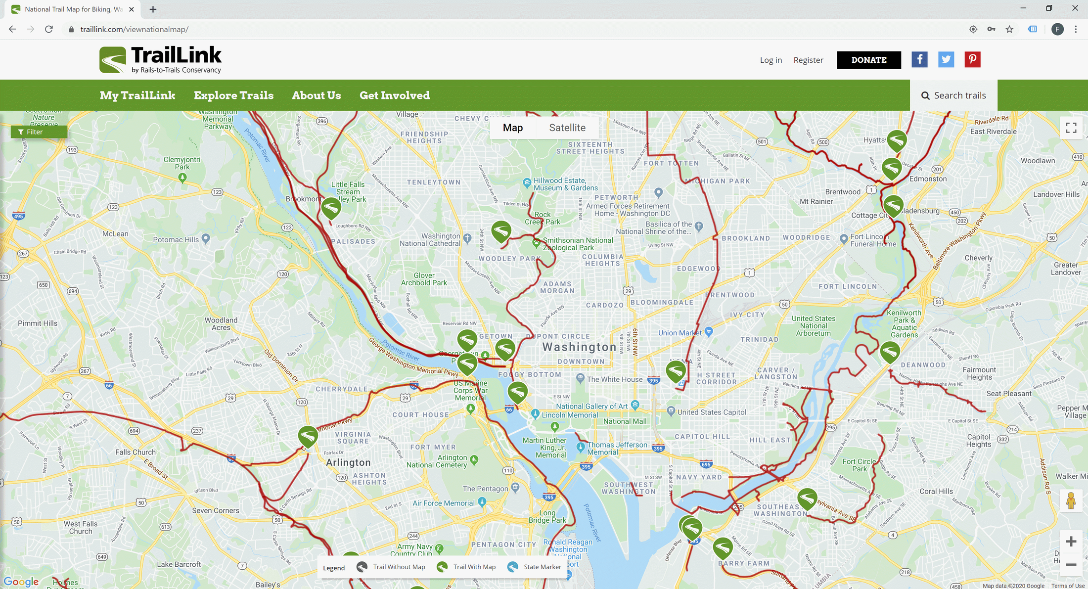The width and height of the screenshot is (1088, 589).
Task: Zoom in on the map
Action: tap(1071, 542)
